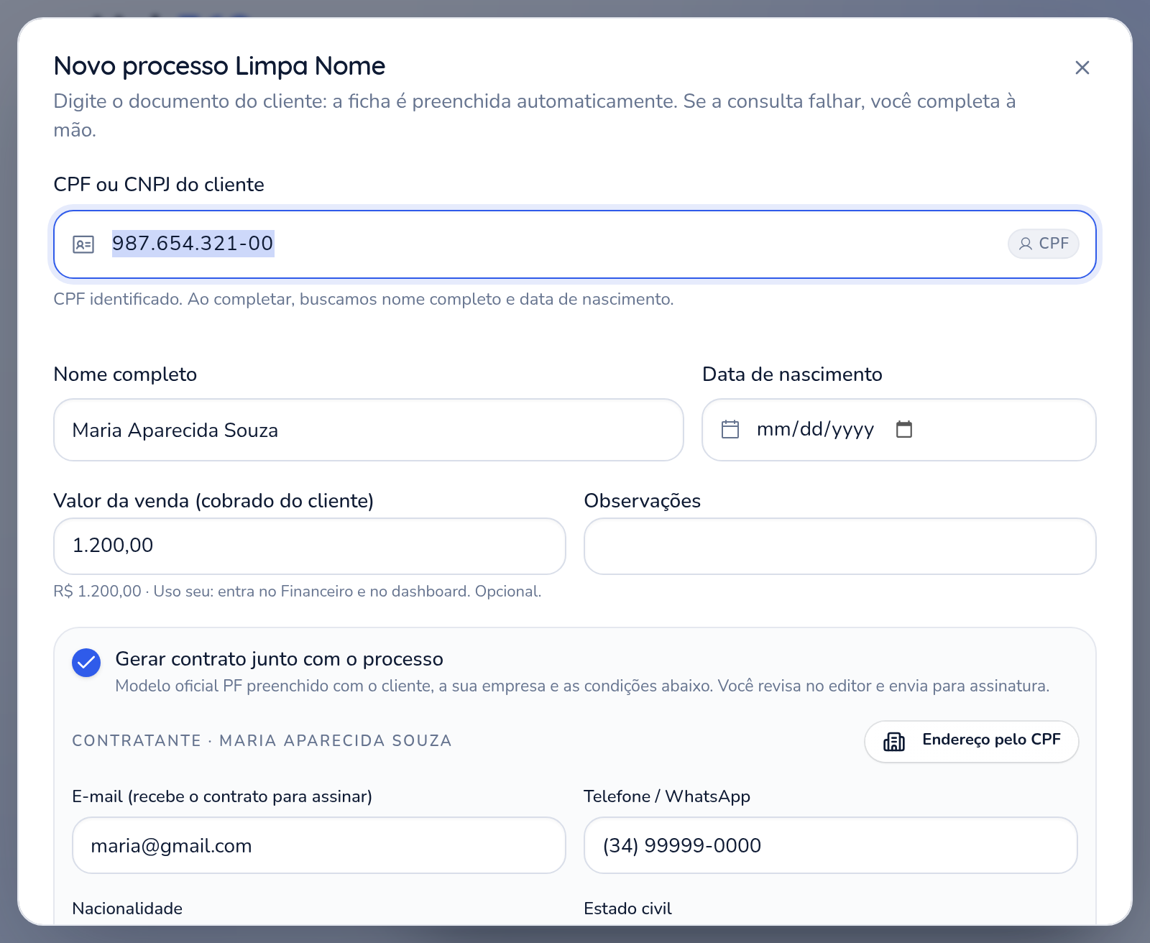Click the Observações input field
This screenshot has height=943, width=1150.
(840, 546)
